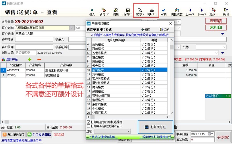Enable 打印时显示打印机选择框 checkbox

click(x=89, y=122)
